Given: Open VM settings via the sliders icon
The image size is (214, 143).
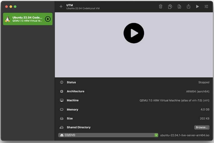Looking at the screenshot, I should coord(206,7).
